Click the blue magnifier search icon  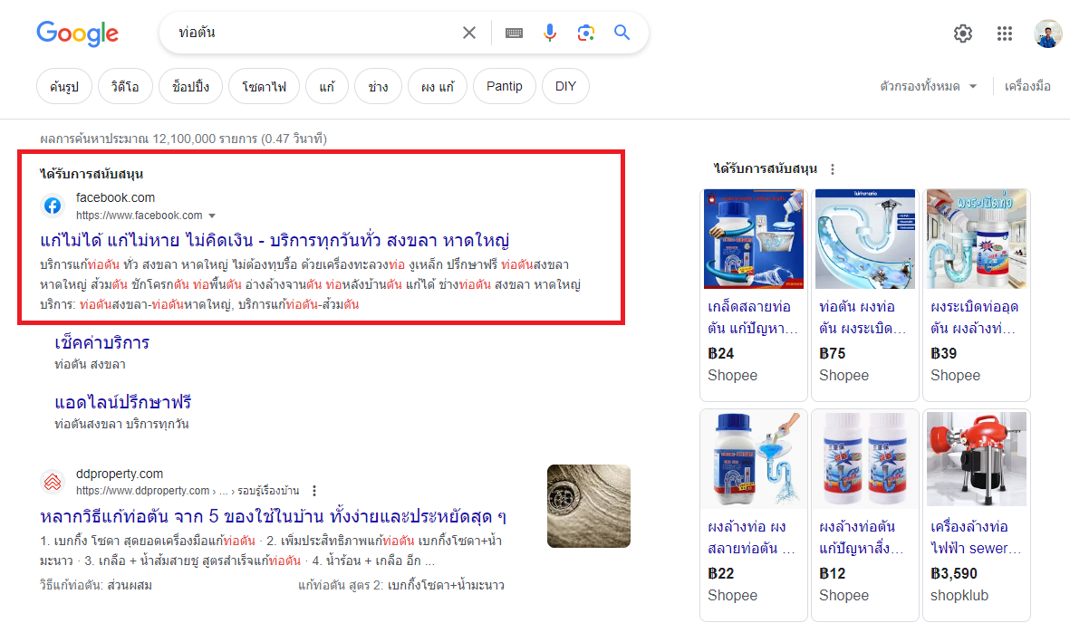(622, 34)
